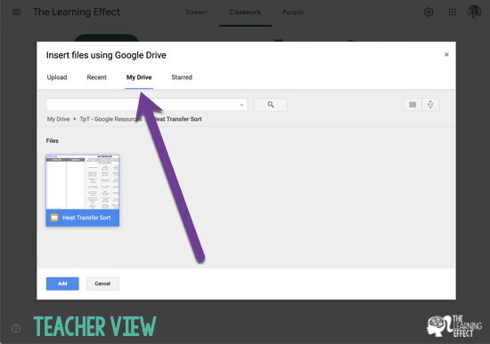Click the Heat Transfer Sort file name
490x344 pixels.
tap(86, 218)
